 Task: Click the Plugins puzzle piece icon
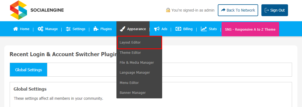pos(96,29)
